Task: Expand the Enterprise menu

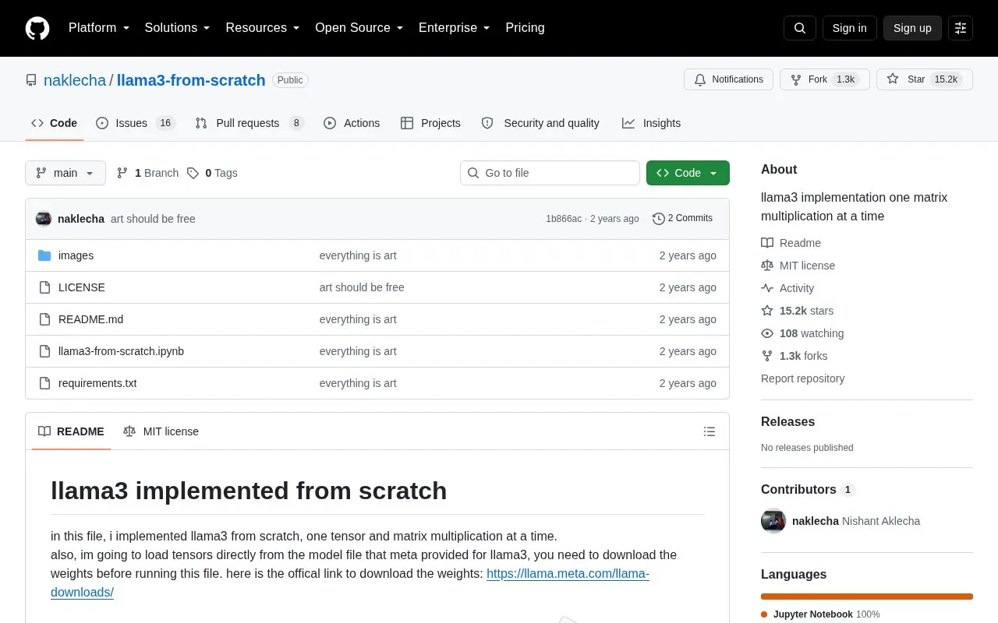Action: click(x=455, y=28)
